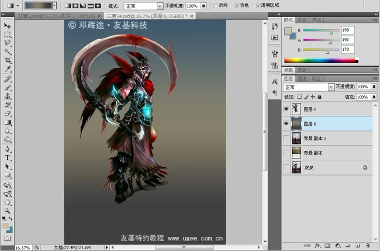This screenshot has width=380, height=251.
Task: Select the Rectangle shape tool
Action: click(x=7, y=175)
